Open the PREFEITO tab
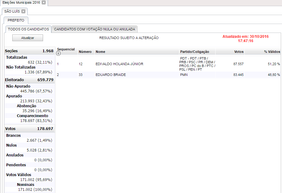The height and width of the screenshot is (193, 282). (x=16, y=20)
